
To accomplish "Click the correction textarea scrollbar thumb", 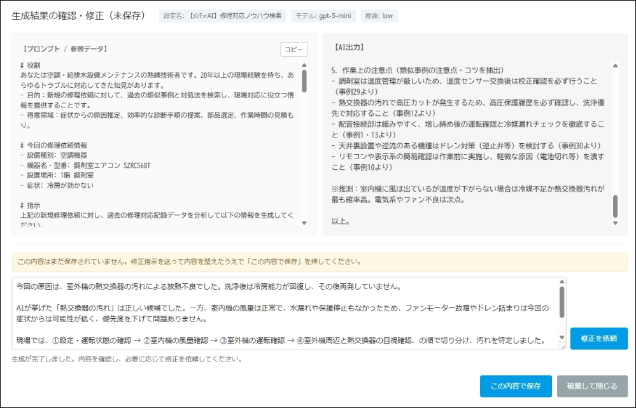I will pyautogui.click(x=562, y=302).
